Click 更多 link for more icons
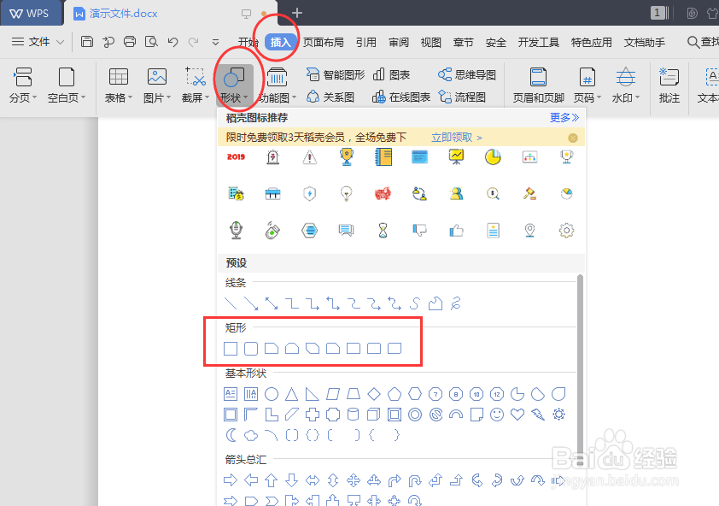Screen dimensions: 719x506 [x=564, y=118]
